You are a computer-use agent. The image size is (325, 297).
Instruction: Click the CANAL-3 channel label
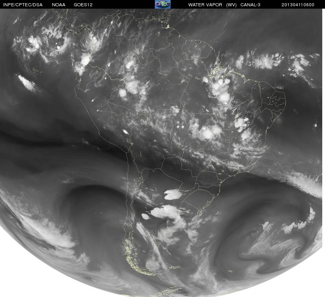point(250,5)
